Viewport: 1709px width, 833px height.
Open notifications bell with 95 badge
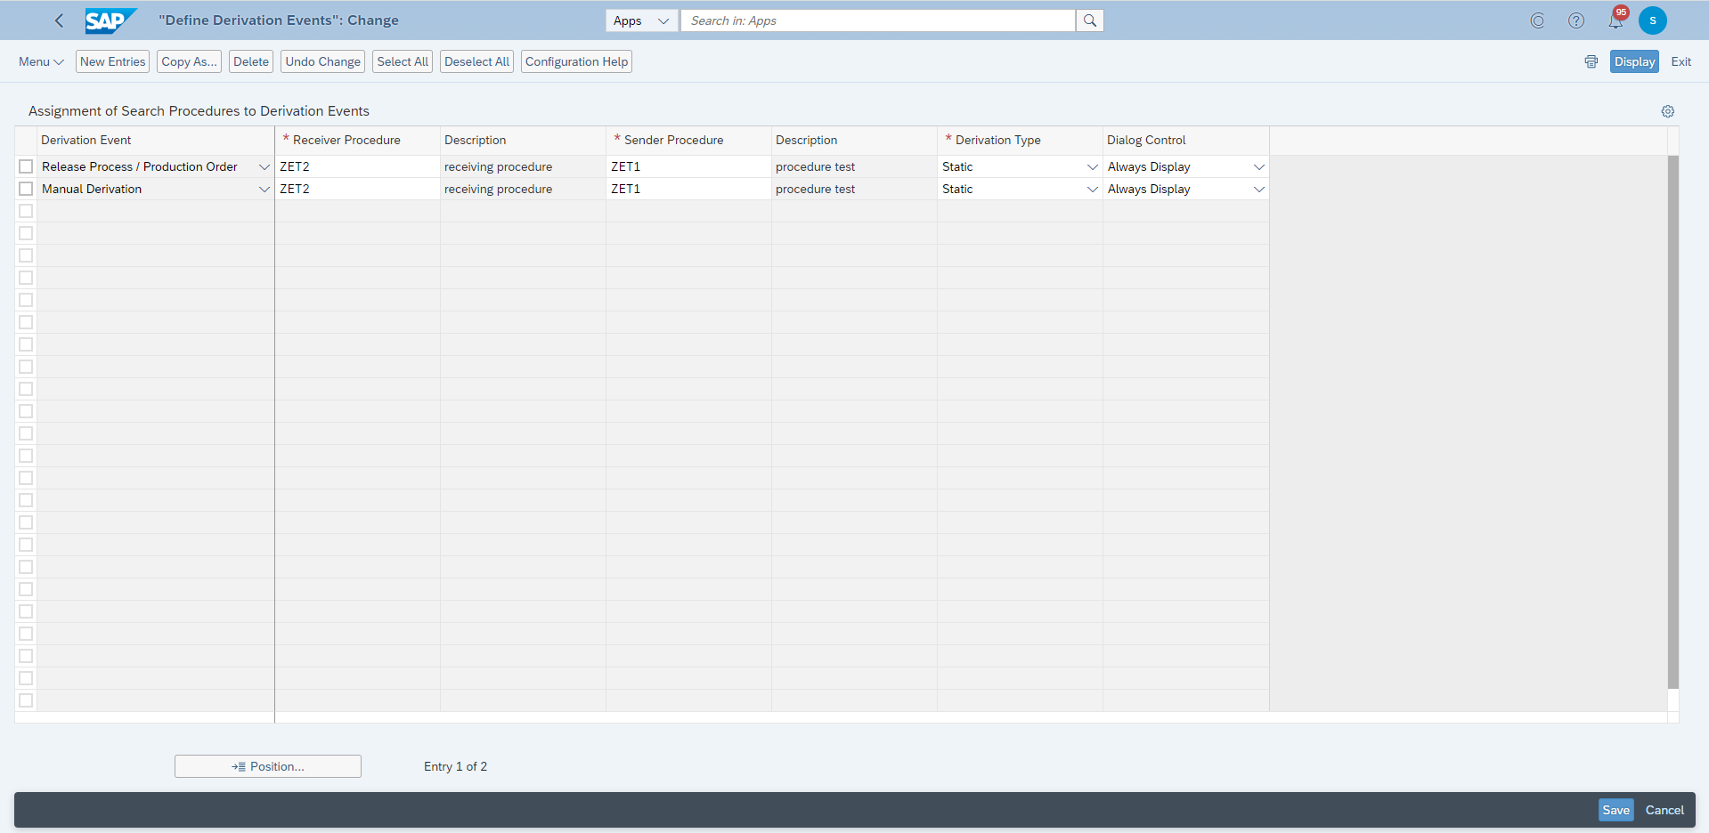coord(1615,20)
